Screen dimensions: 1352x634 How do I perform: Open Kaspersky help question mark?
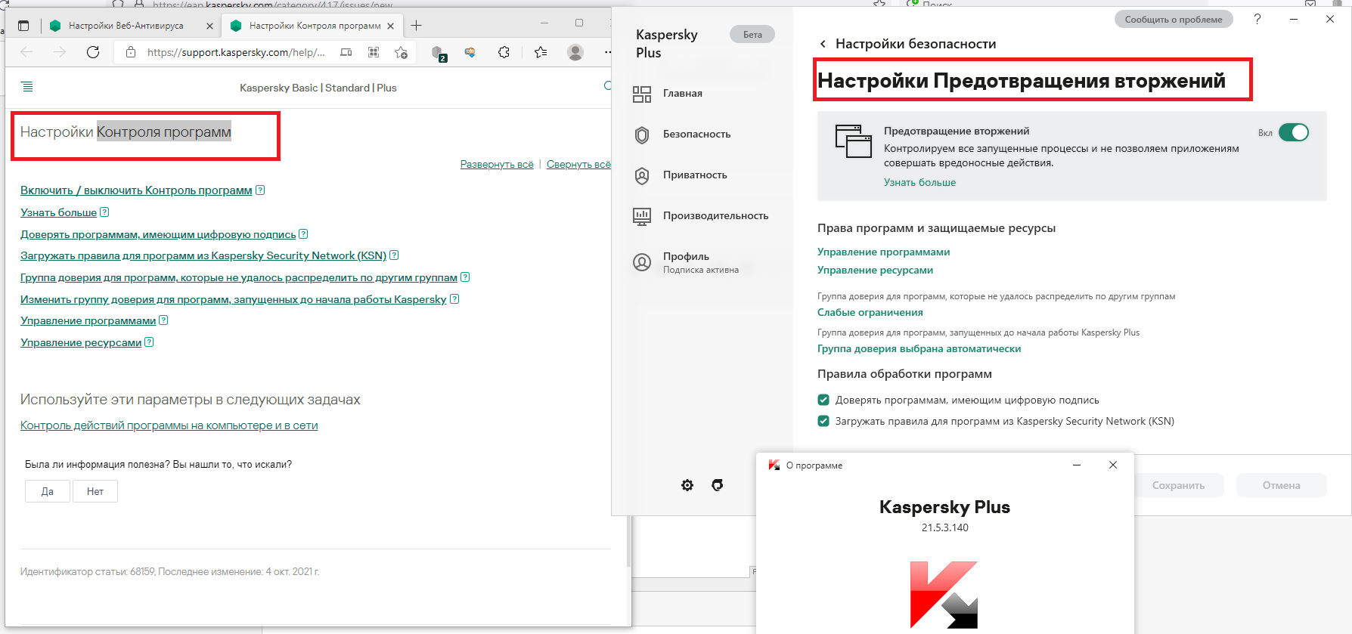point(1257,19)
